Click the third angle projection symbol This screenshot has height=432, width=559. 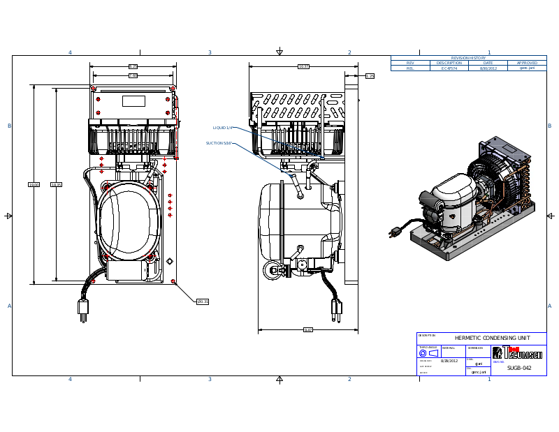coord(428,354)
